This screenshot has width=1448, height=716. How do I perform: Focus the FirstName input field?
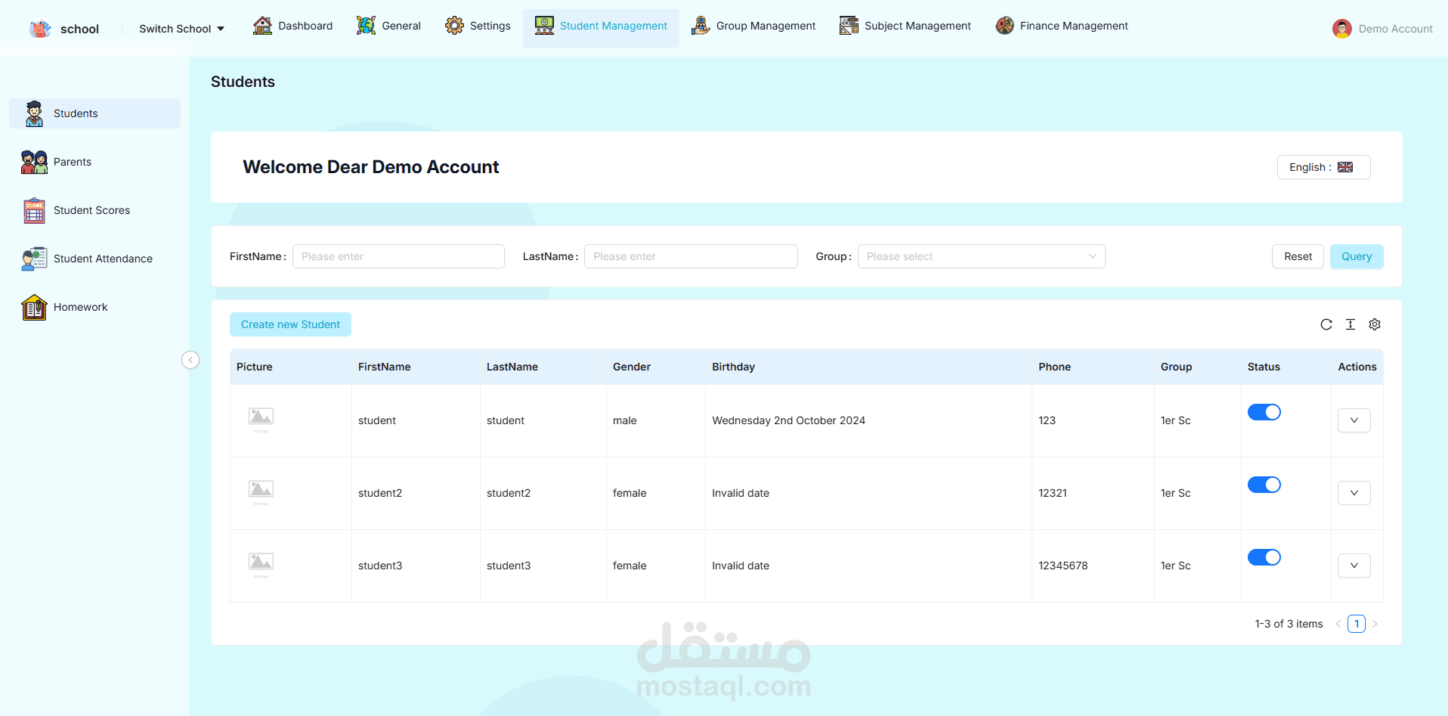398,256
